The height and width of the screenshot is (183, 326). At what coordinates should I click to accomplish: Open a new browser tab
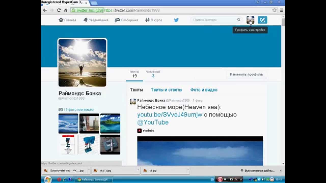tap(93, 3)
